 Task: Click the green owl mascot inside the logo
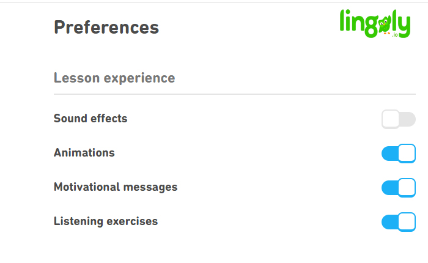(385, 26)
